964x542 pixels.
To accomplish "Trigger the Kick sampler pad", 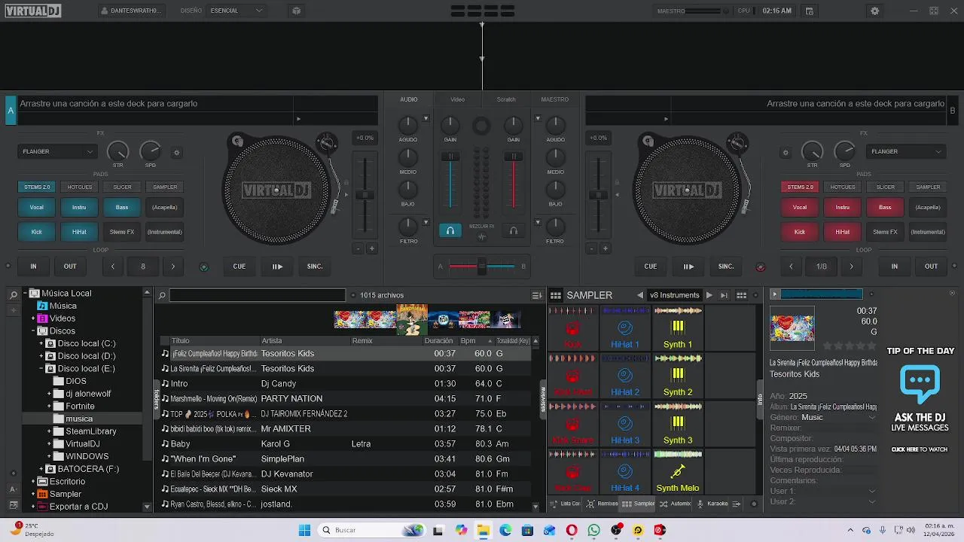I will tap(572, 328).
